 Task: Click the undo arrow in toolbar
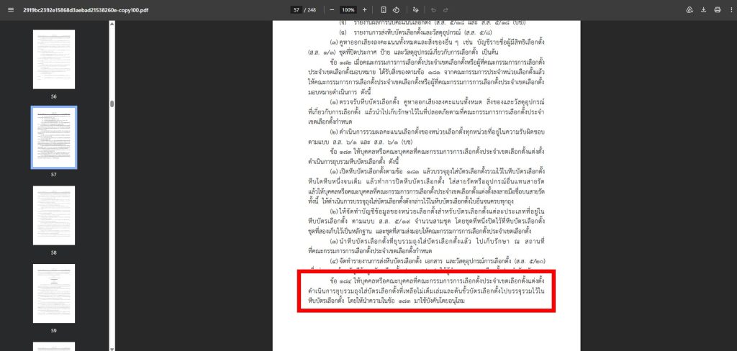(x=433, y=9)
